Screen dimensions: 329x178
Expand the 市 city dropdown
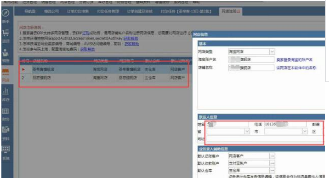tap(305, 132)
